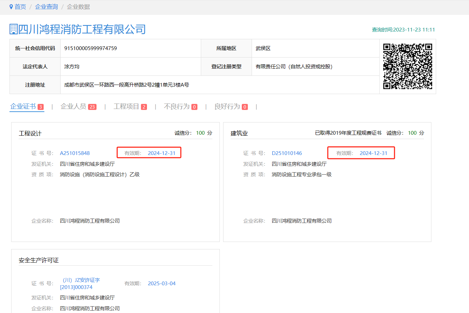Click the 登记注册类型 header cell
Image resolution: width=469 pixels, height=313 pixels.
(227, 67)
